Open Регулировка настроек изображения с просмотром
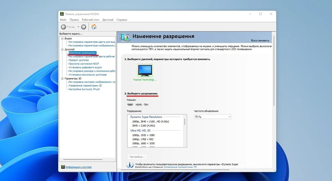The image size is (332, 181). [x=92, y=82]
